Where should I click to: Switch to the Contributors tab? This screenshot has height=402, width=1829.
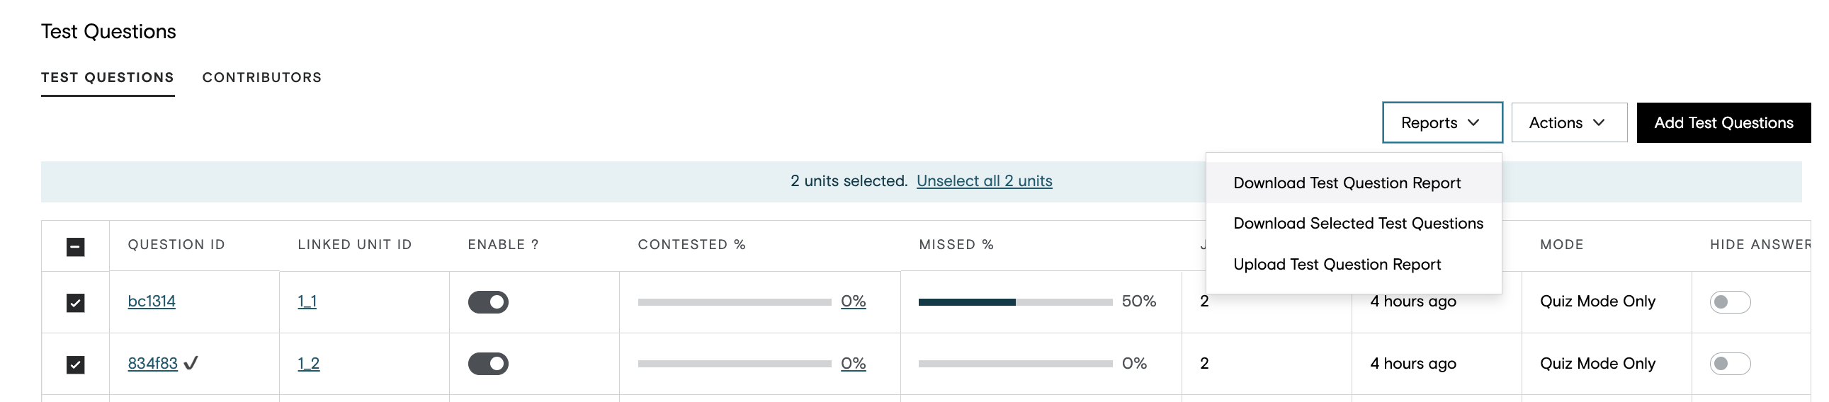[x=262, y=77]
